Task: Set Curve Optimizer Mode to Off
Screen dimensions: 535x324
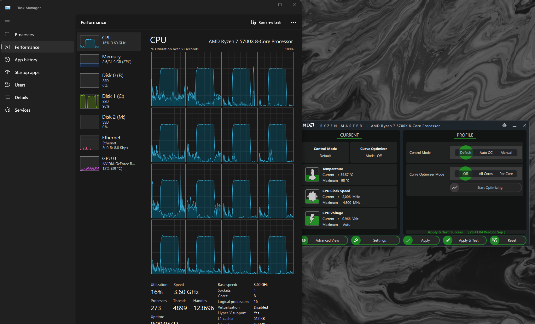Action: click(465, 174)
